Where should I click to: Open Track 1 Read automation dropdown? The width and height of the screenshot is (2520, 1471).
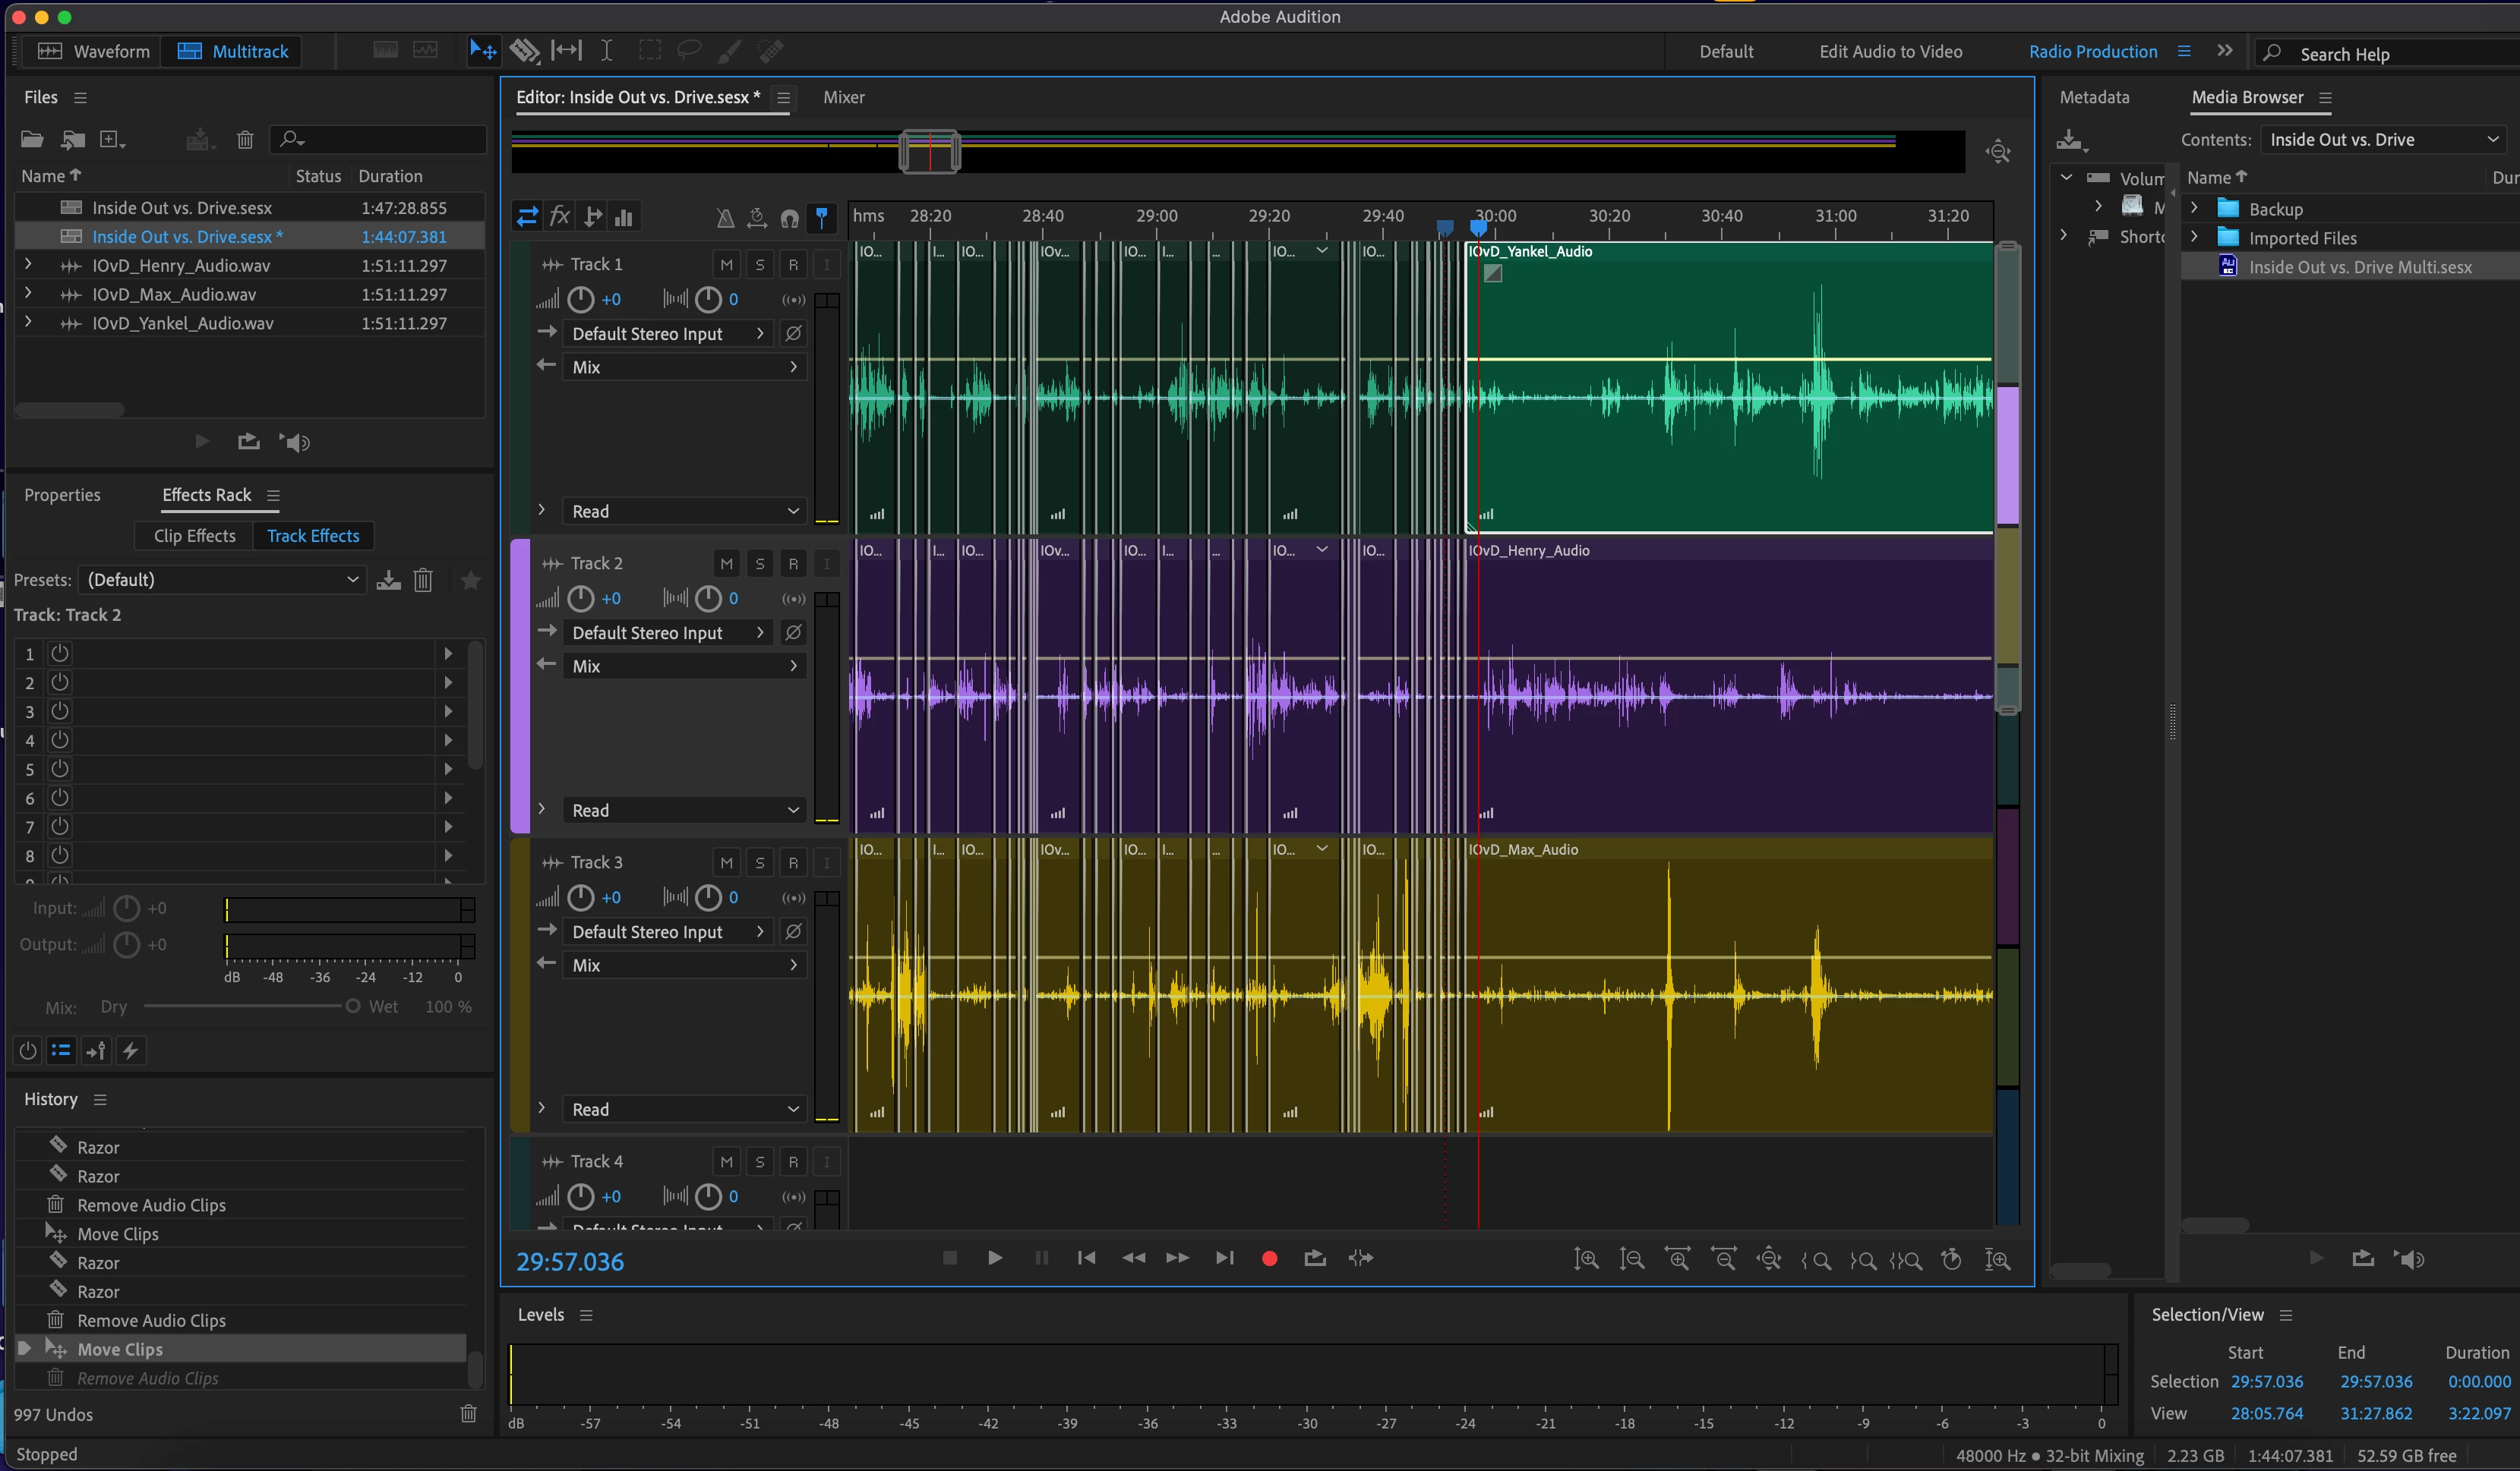coord(685,512)
